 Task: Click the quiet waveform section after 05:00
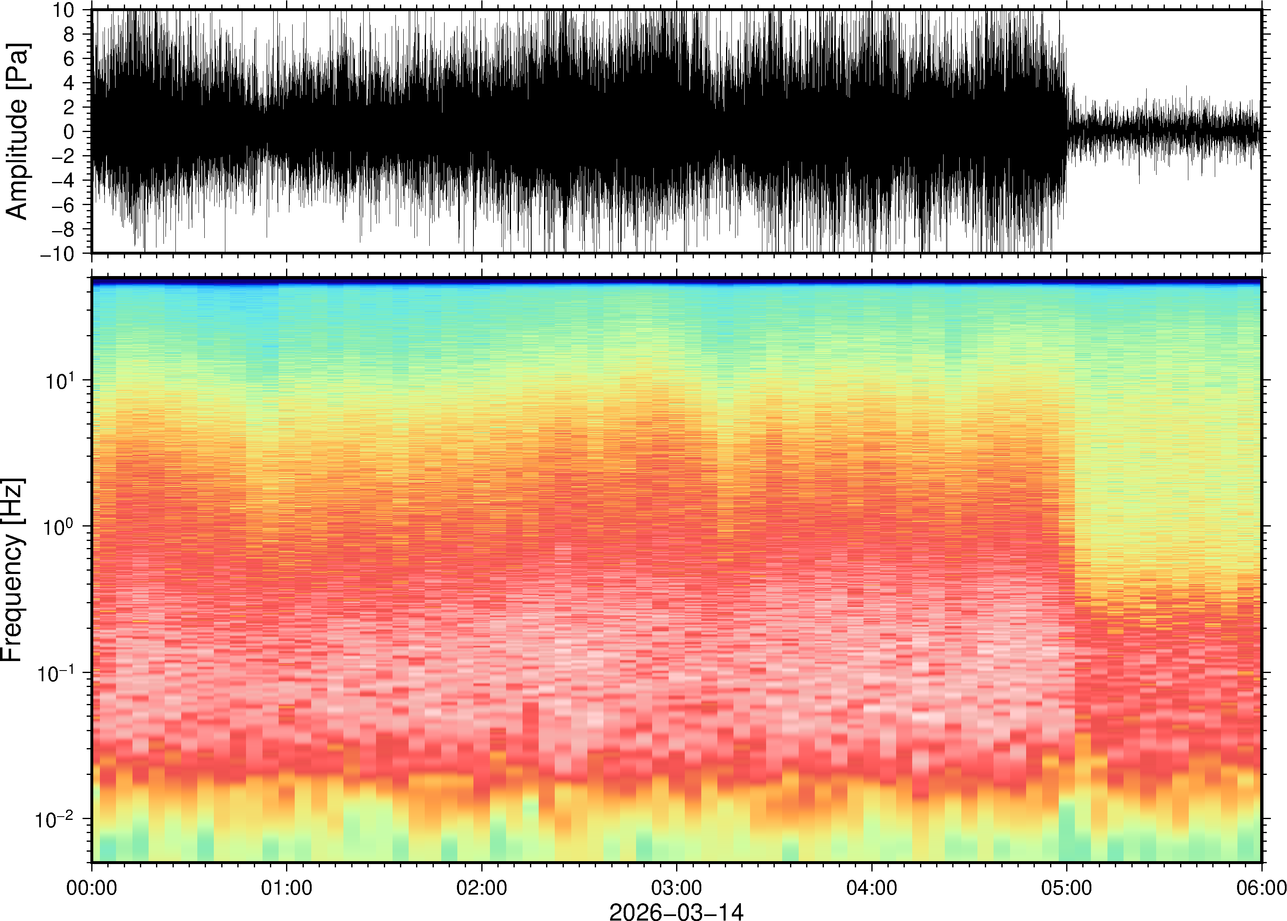(x=1163, y=132)
